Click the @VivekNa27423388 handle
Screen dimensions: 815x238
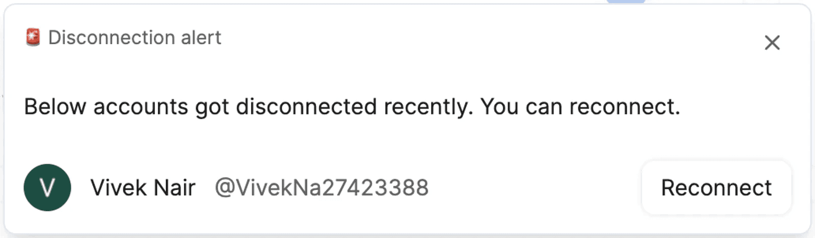321,188
